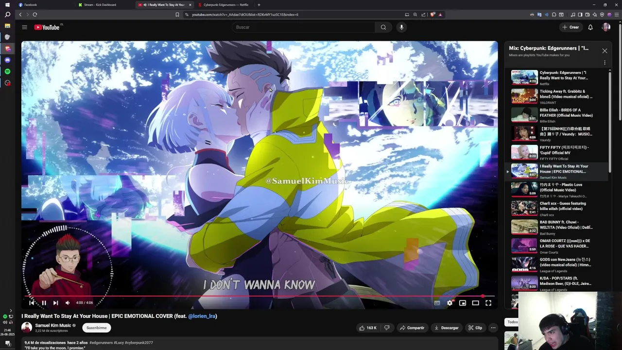
Task: Play BAD BUNNY WELTITA playlist item
Action: coord(557,227)
